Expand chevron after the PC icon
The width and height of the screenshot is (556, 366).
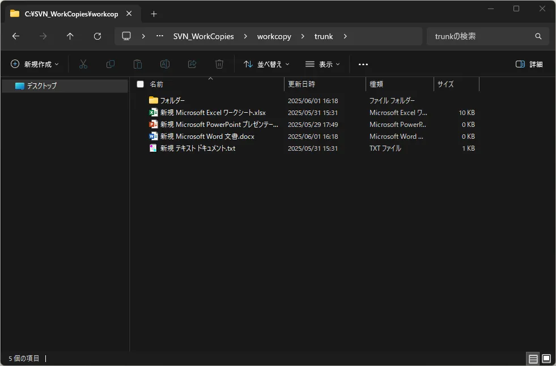click(143, 36)
